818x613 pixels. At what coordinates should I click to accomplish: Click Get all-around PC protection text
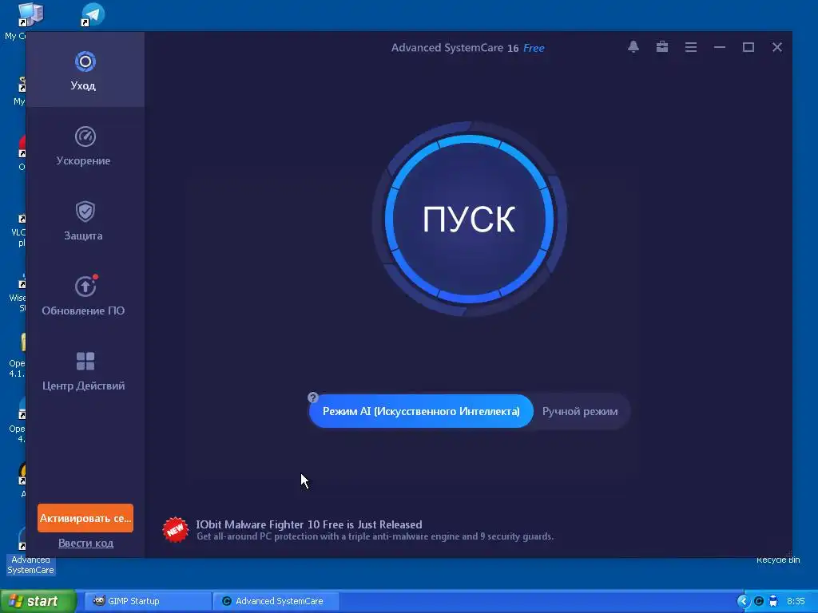click(x=375, y=536)
